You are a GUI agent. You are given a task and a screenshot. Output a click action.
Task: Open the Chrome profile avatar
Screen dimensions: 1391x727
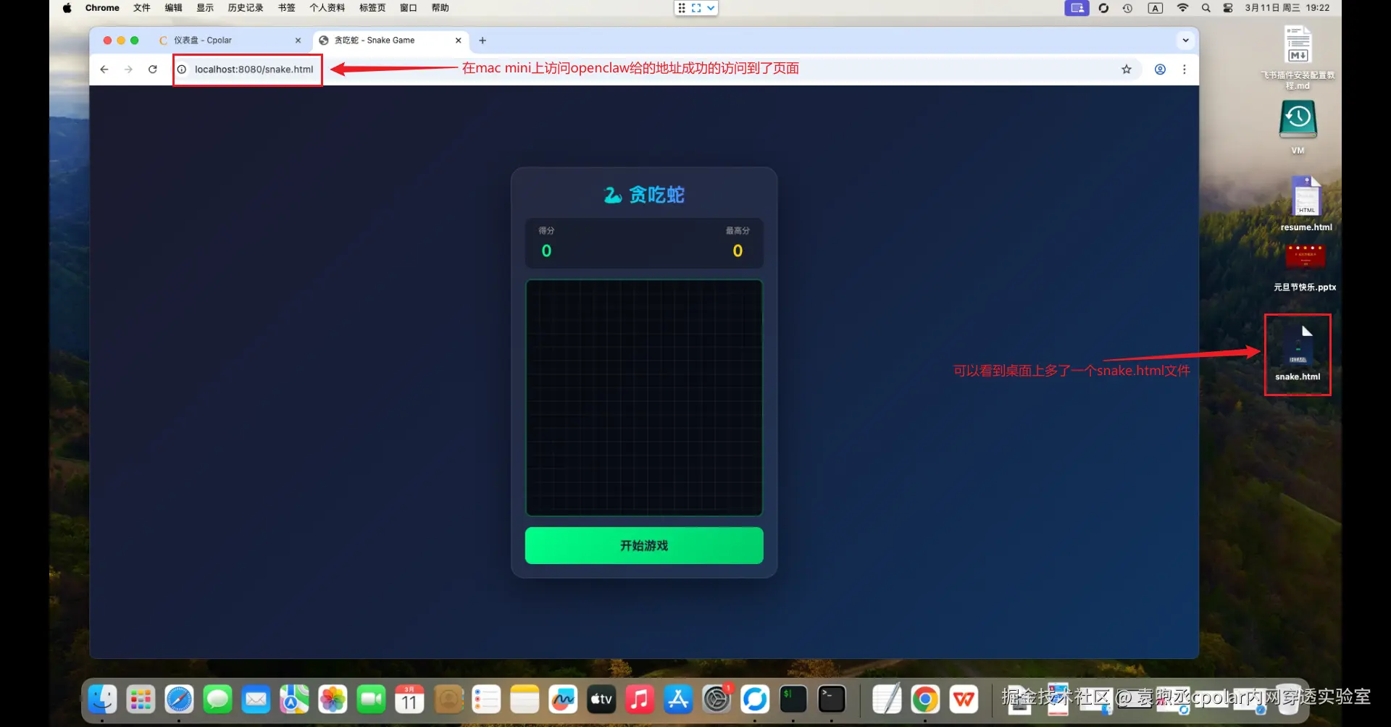pos(1160,70)
